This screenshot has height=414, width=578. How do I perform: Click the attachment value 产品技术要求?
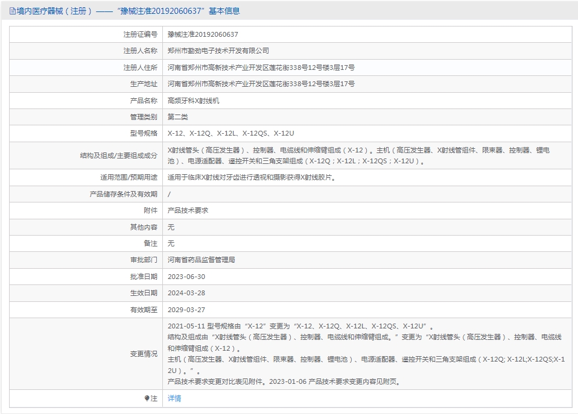[x=188, y=210]
